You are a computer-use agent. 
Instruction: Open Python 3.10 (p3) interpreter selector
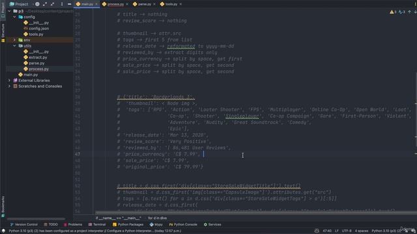(386, 231)
